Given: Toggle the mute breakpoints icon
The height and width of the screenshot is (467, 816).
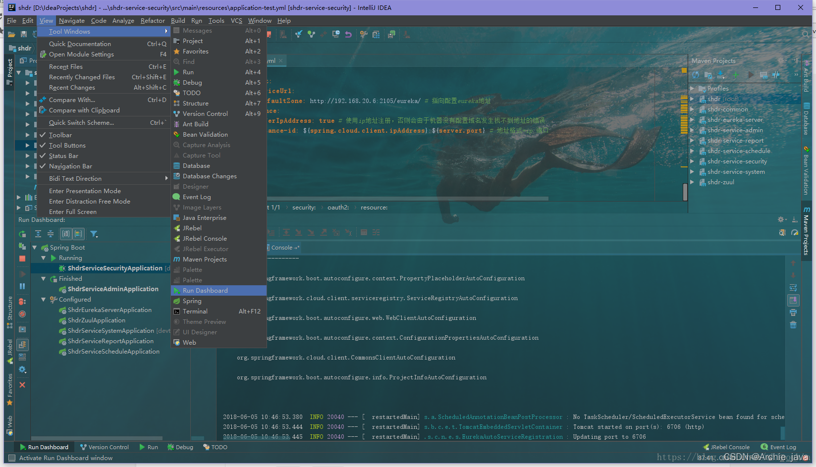Looking at the screenshot, I should click(22, 314).
